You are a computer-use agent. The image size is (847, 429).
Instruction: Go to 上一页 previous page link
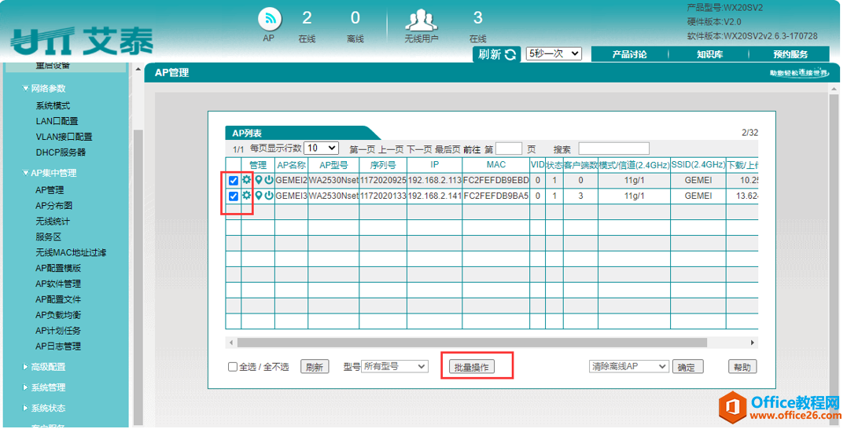coord(391,149)
